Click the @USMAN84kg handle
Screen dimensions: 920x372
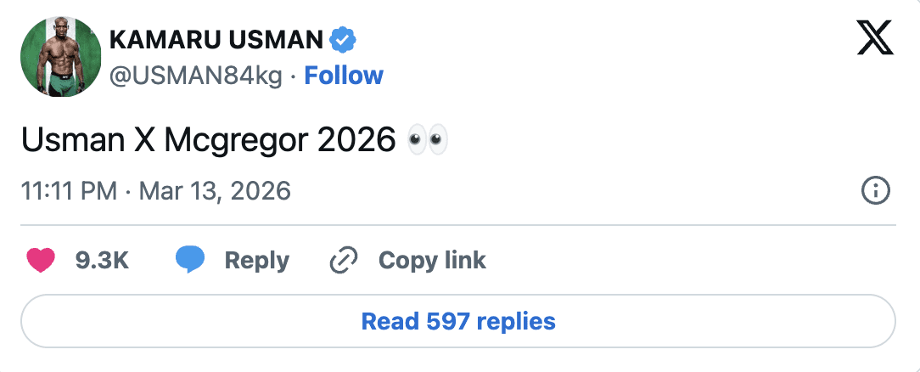tap(196, 76)
